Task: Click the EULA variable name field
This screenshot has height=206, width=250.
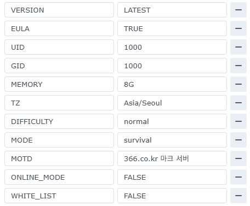Action: [x=59, y=28]
